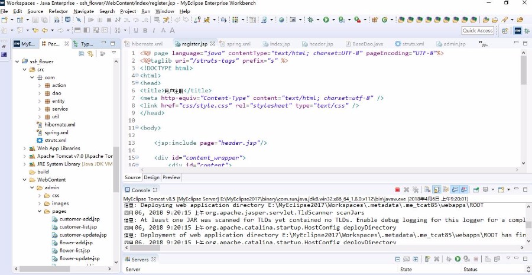The image size is (532, 275).
Task: Click the Italic formatting icon
Action: (154, 31)
